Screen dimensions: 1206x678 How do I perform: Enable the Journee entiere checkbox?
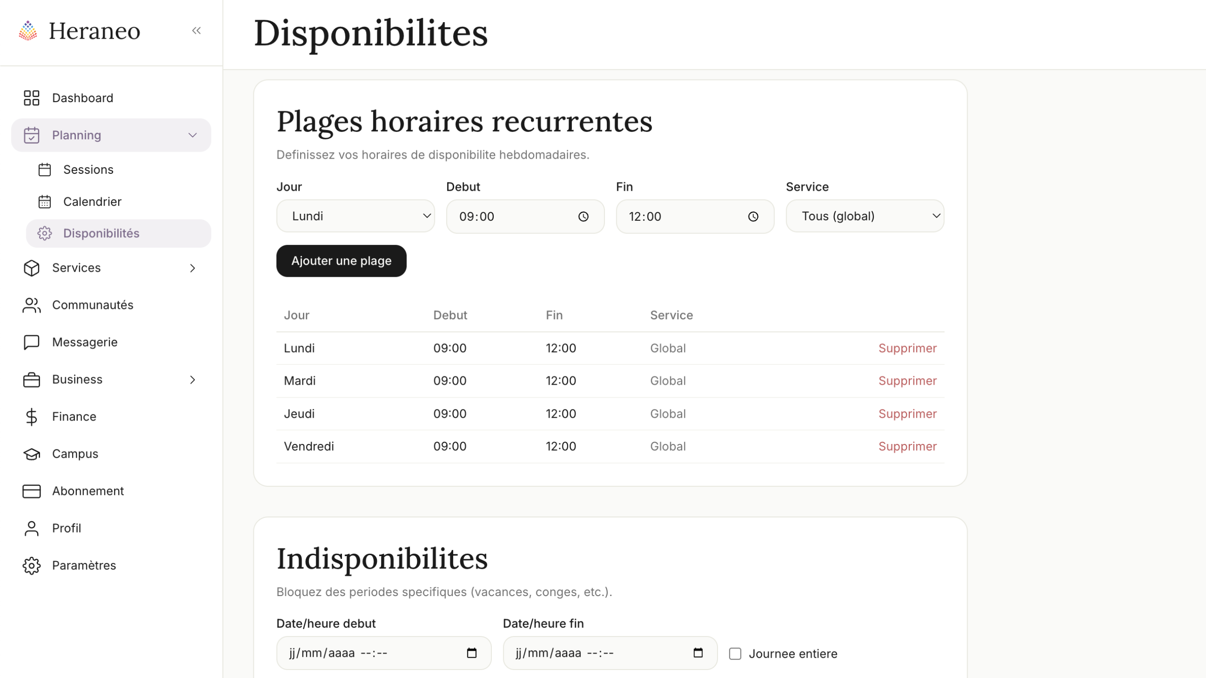pyautogui.click(x=735, y=654)
